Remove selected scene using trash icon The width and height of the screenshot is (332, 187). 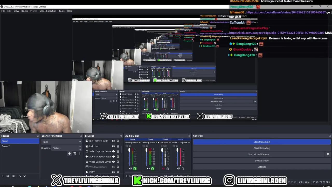(x=8, y=176)
